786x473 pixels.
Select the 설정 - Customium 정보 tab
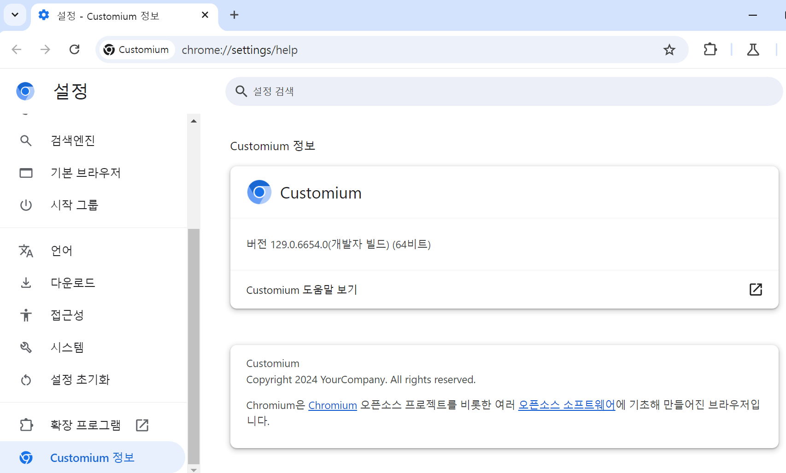click(x=124, y=16)
